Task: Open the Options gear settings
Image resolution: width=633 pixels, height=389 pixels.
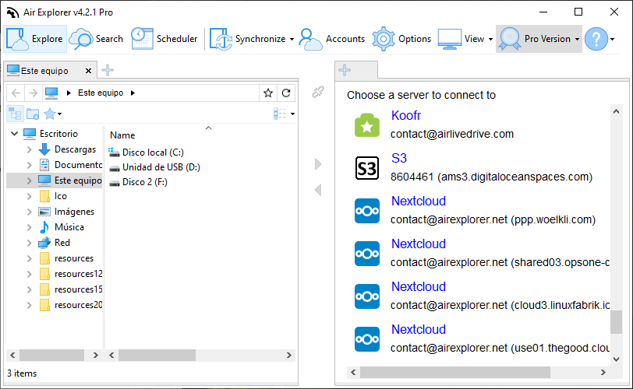Action: [401, 39]
